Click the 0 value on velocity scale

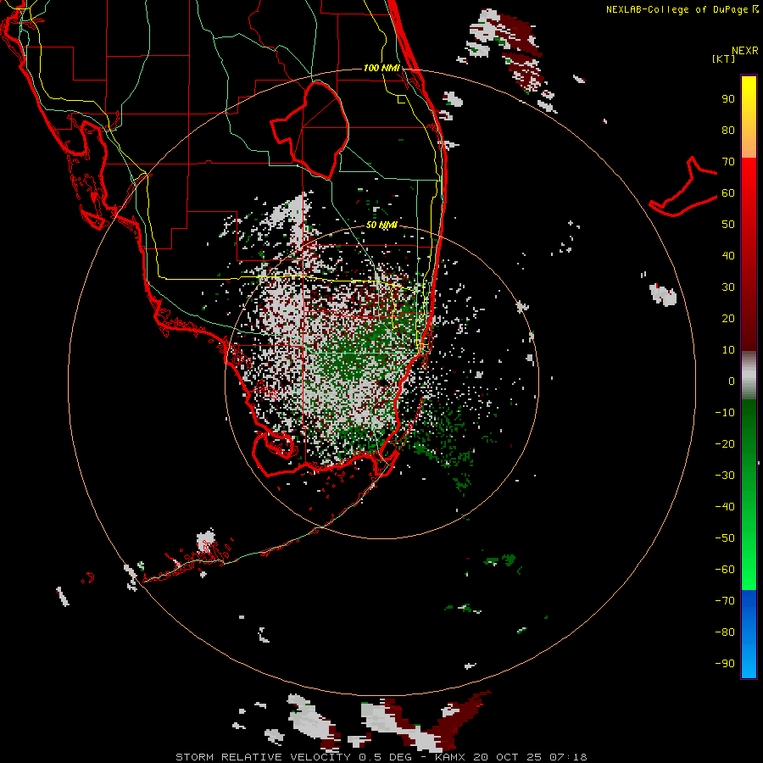point(732,381)
